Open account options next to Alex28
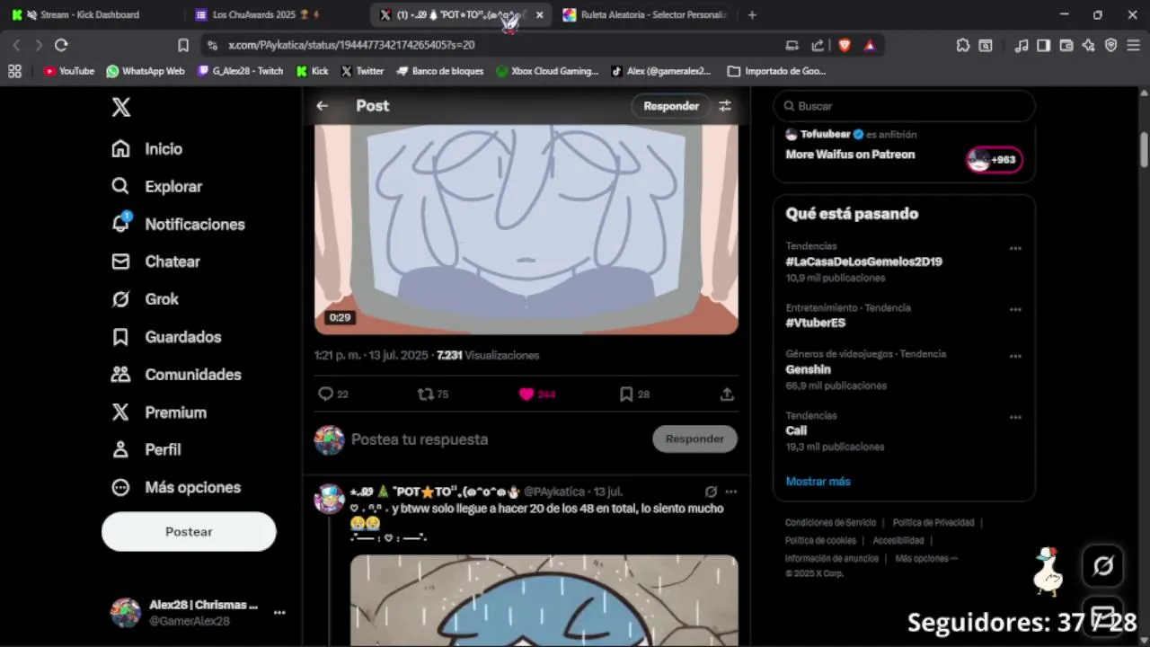Viewport: 1150px width, 647px height. [x=279, y=613]
